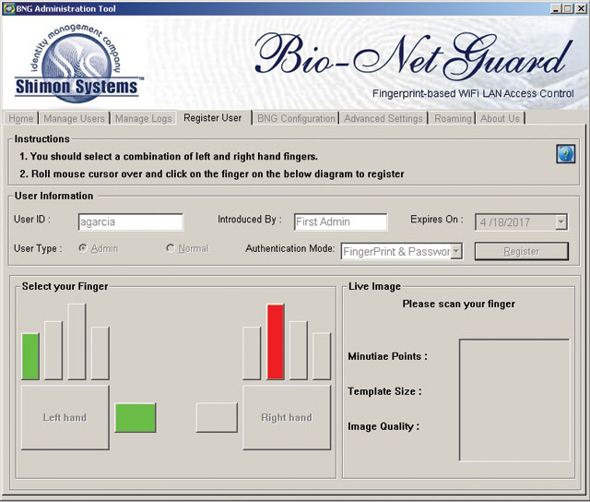Switch to the Home tab

tap(21, 118)
